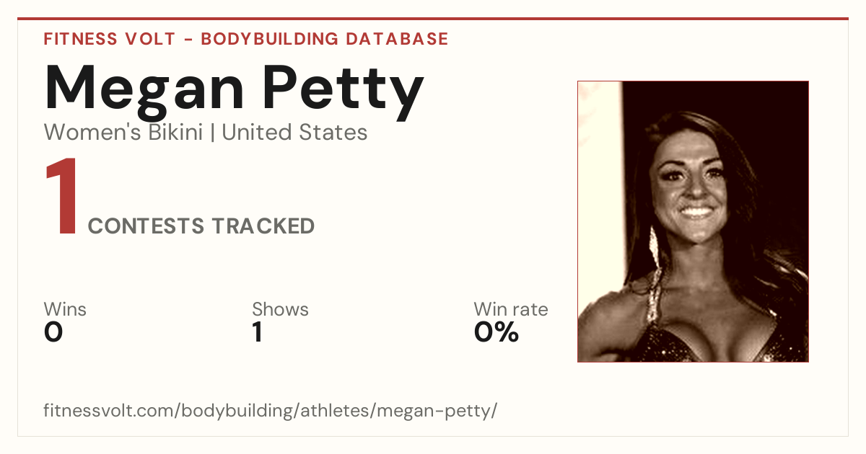Click the Wins stat label
The image size is (866, 454).
pos(65,309)
